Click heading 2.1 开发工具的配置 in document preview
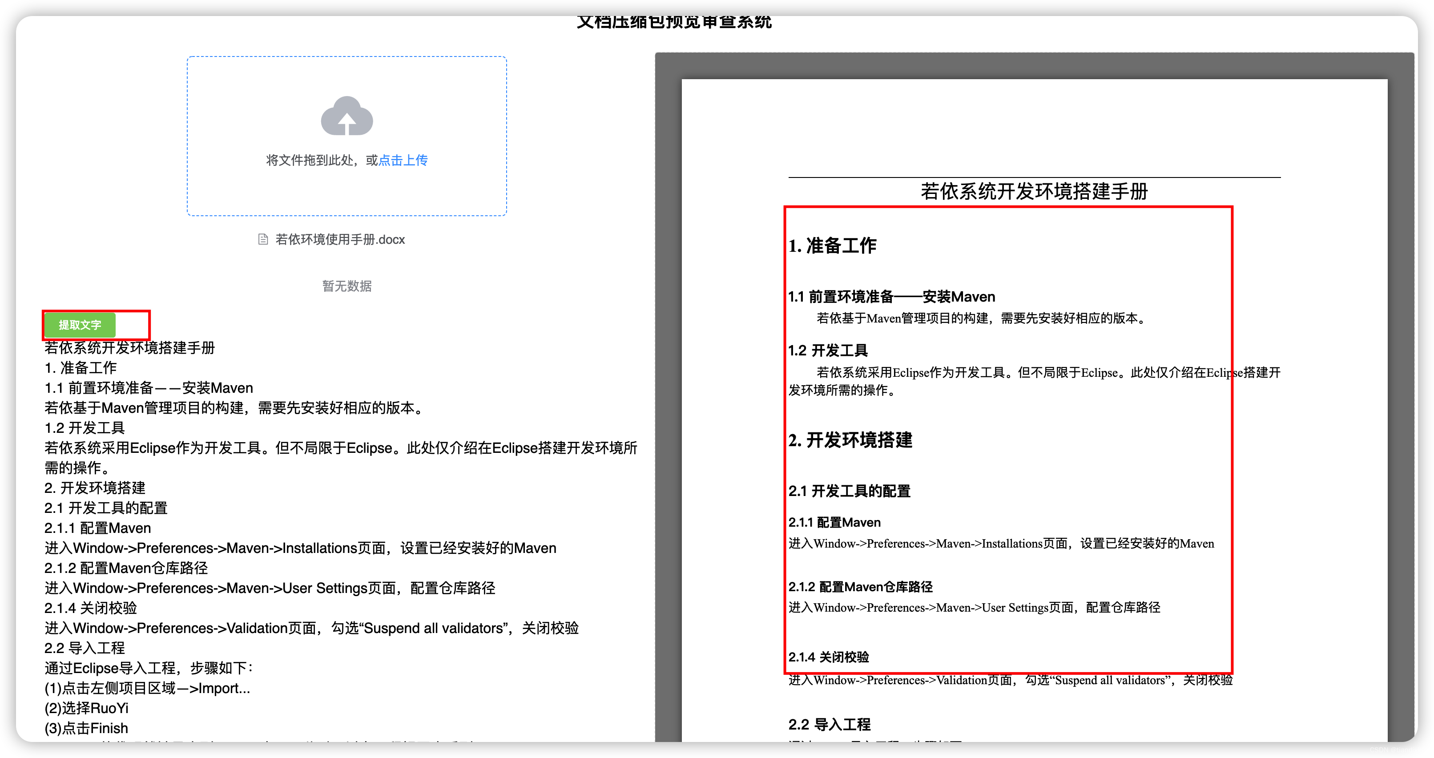Viewport: 1434px width, 758px height. click(849, 492)
